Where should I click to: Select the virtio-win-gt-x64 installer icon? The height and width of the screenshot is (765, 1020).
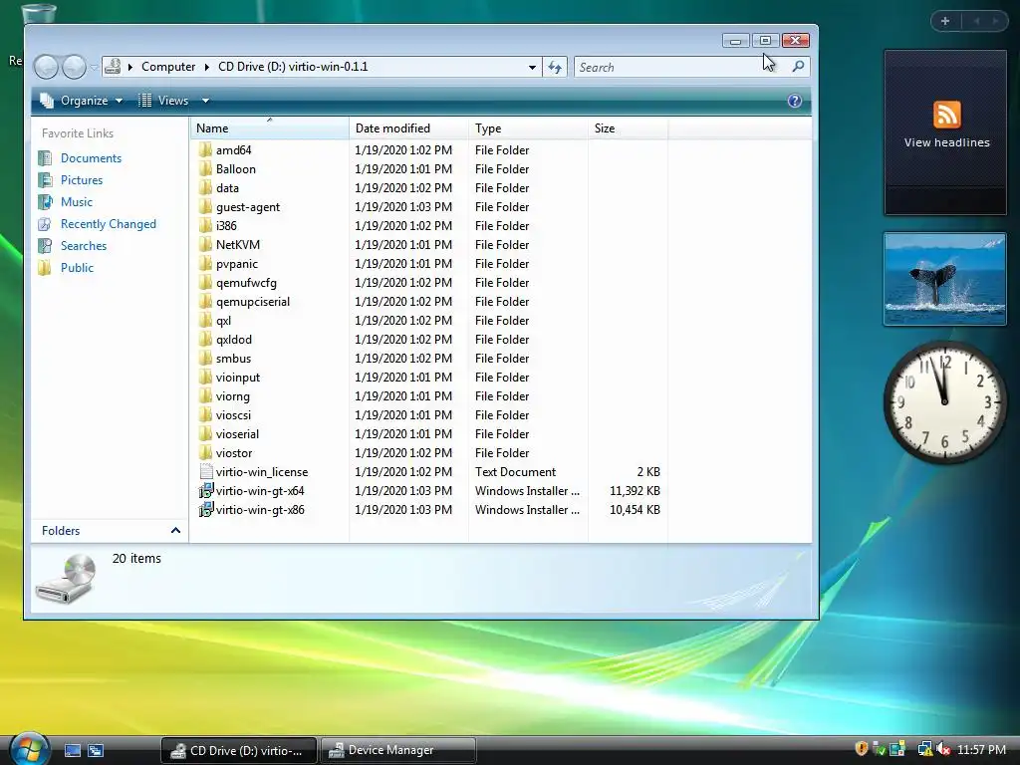(x=206, y=490)
